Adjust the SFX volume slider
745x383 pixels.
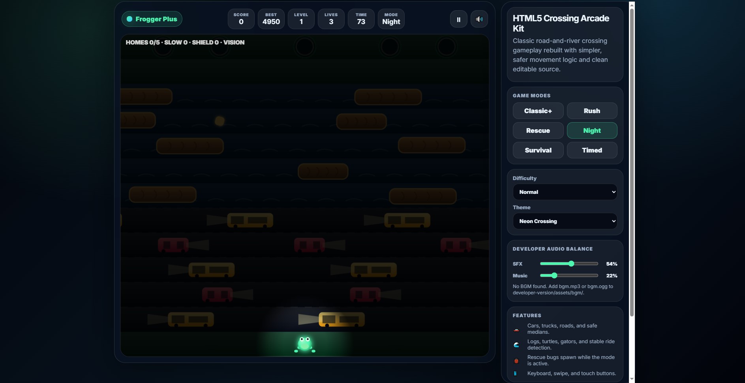click(x=569, y=264)
